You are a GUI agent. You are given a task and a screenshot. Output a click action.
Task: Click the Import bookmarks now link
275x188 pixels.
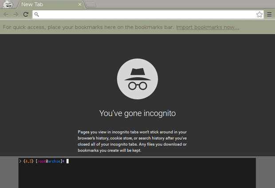pos(208,27)
